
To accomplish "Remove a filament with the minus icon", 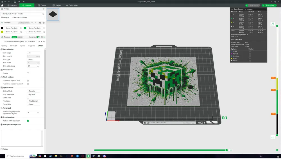I will 35,23.
